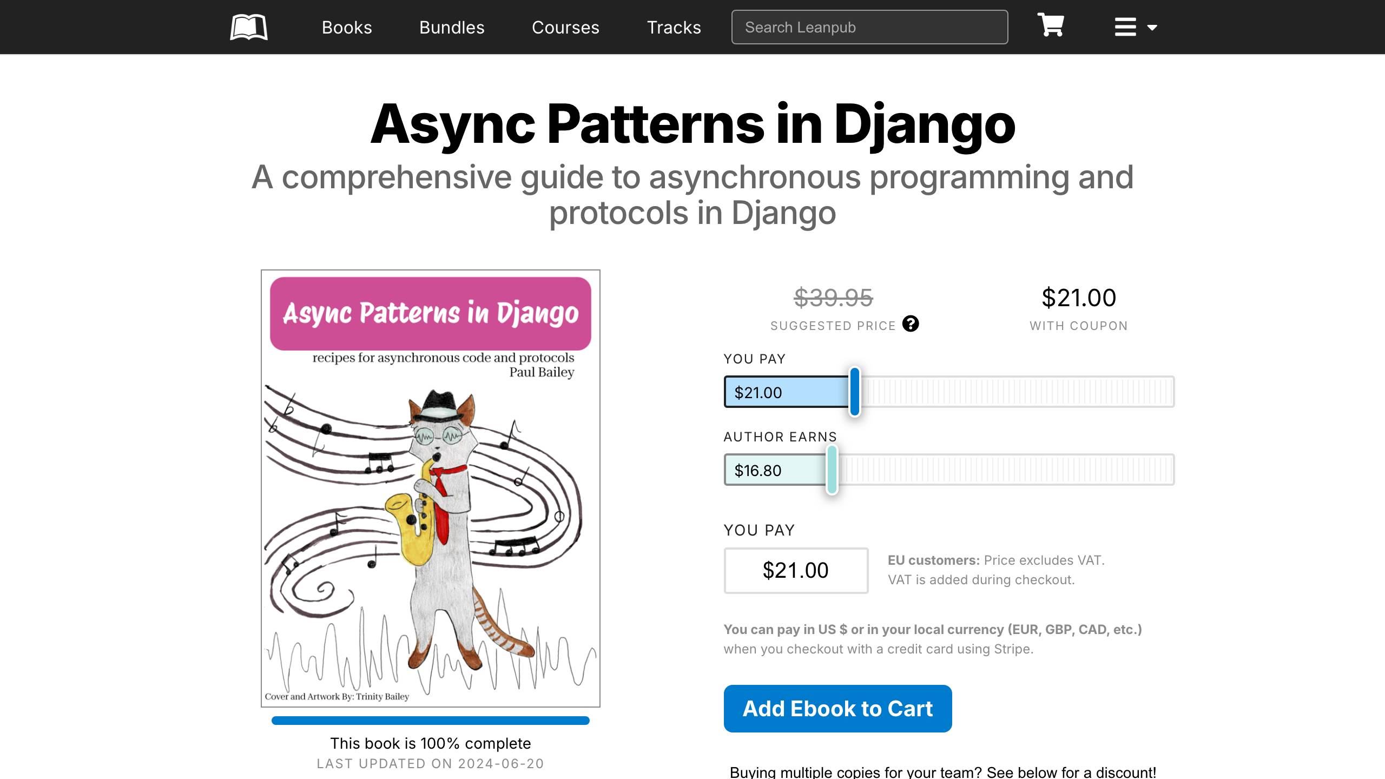The width and height of the screenshot is (1385, 779).
Task: Expand the account dropdown arrow
Action: tap(1151, 28)
